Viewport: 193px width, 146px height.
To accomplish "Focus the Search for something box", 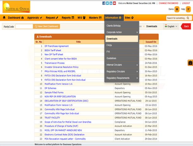I will coord(179,18).
